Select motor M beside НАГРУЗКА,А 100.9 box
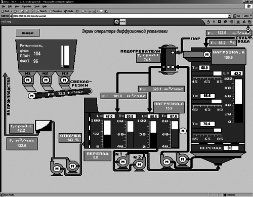 tap(207, 54)
